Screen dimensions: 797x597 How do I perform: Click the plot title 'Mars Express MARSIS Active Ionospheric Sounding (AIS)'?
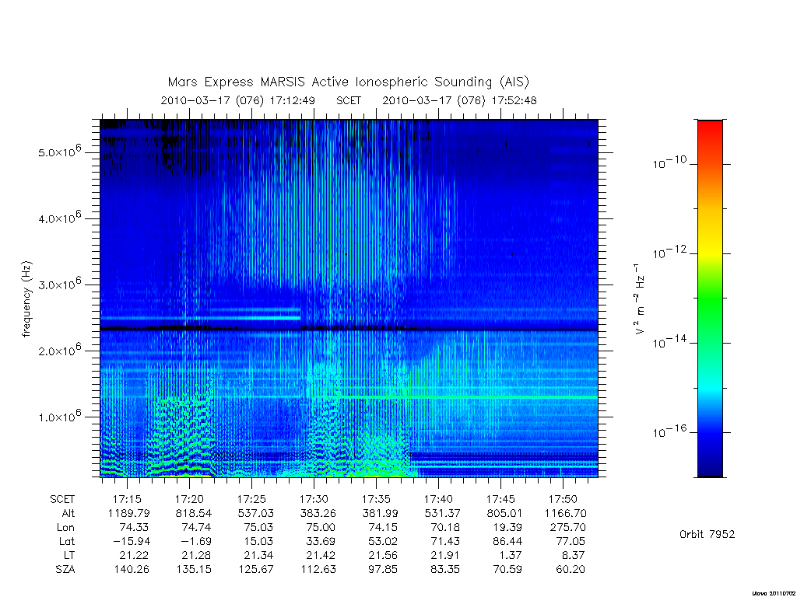[x=348, y=82]
